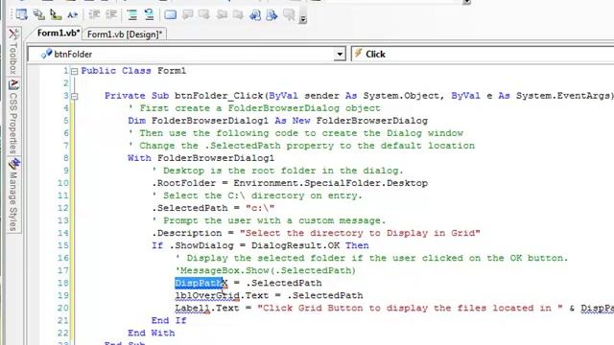The image size is (614, 345).
Task: Open the Click method name combo box
Action: tap(483, 54)
